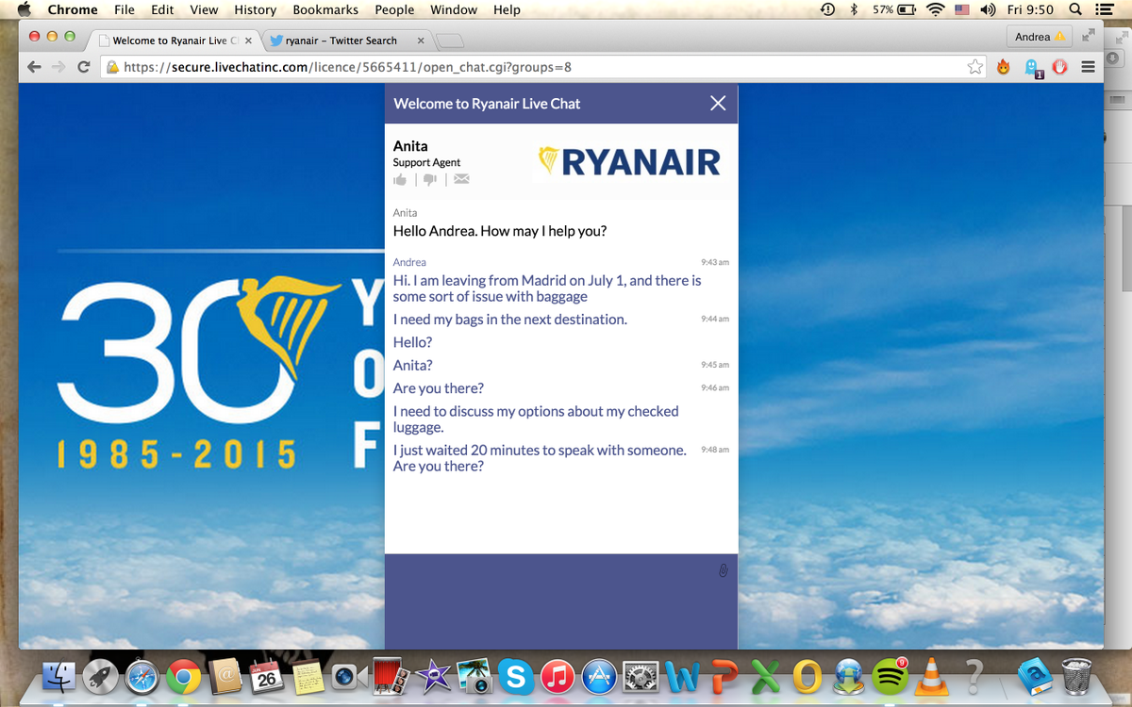1132x707 pixels.
Task: Open the File menu
Action: click(x=124, y=9)
